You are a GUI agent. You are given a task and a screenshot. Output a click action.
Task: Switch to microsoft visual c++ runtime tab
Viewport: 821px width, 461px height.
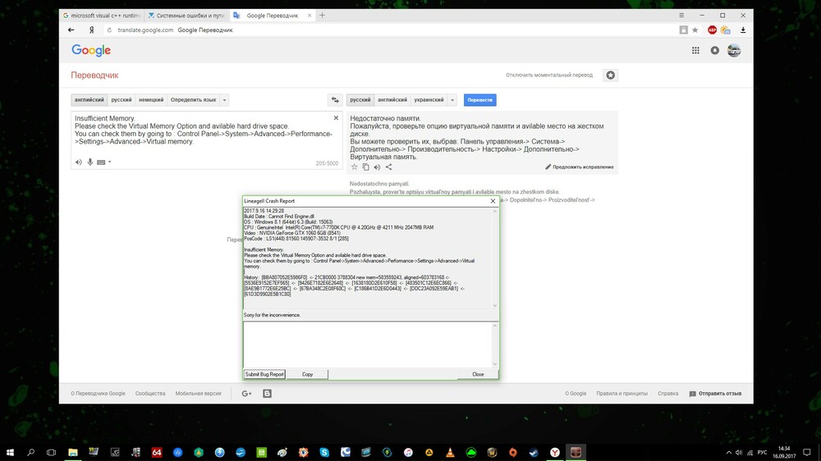[x=102, y=16]
